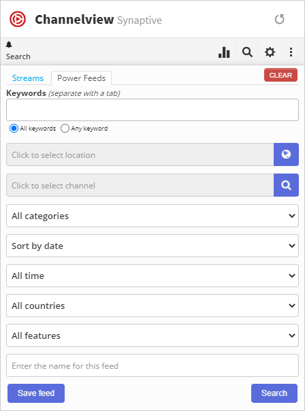Viewport: 305px width, 411px height.
Task: Expand the All time dropdown
Action: pos(152,276)
